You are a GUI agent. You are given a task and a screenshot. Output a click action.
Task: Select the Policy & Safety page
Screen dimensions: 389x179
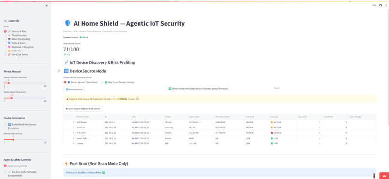click(15, 43)
